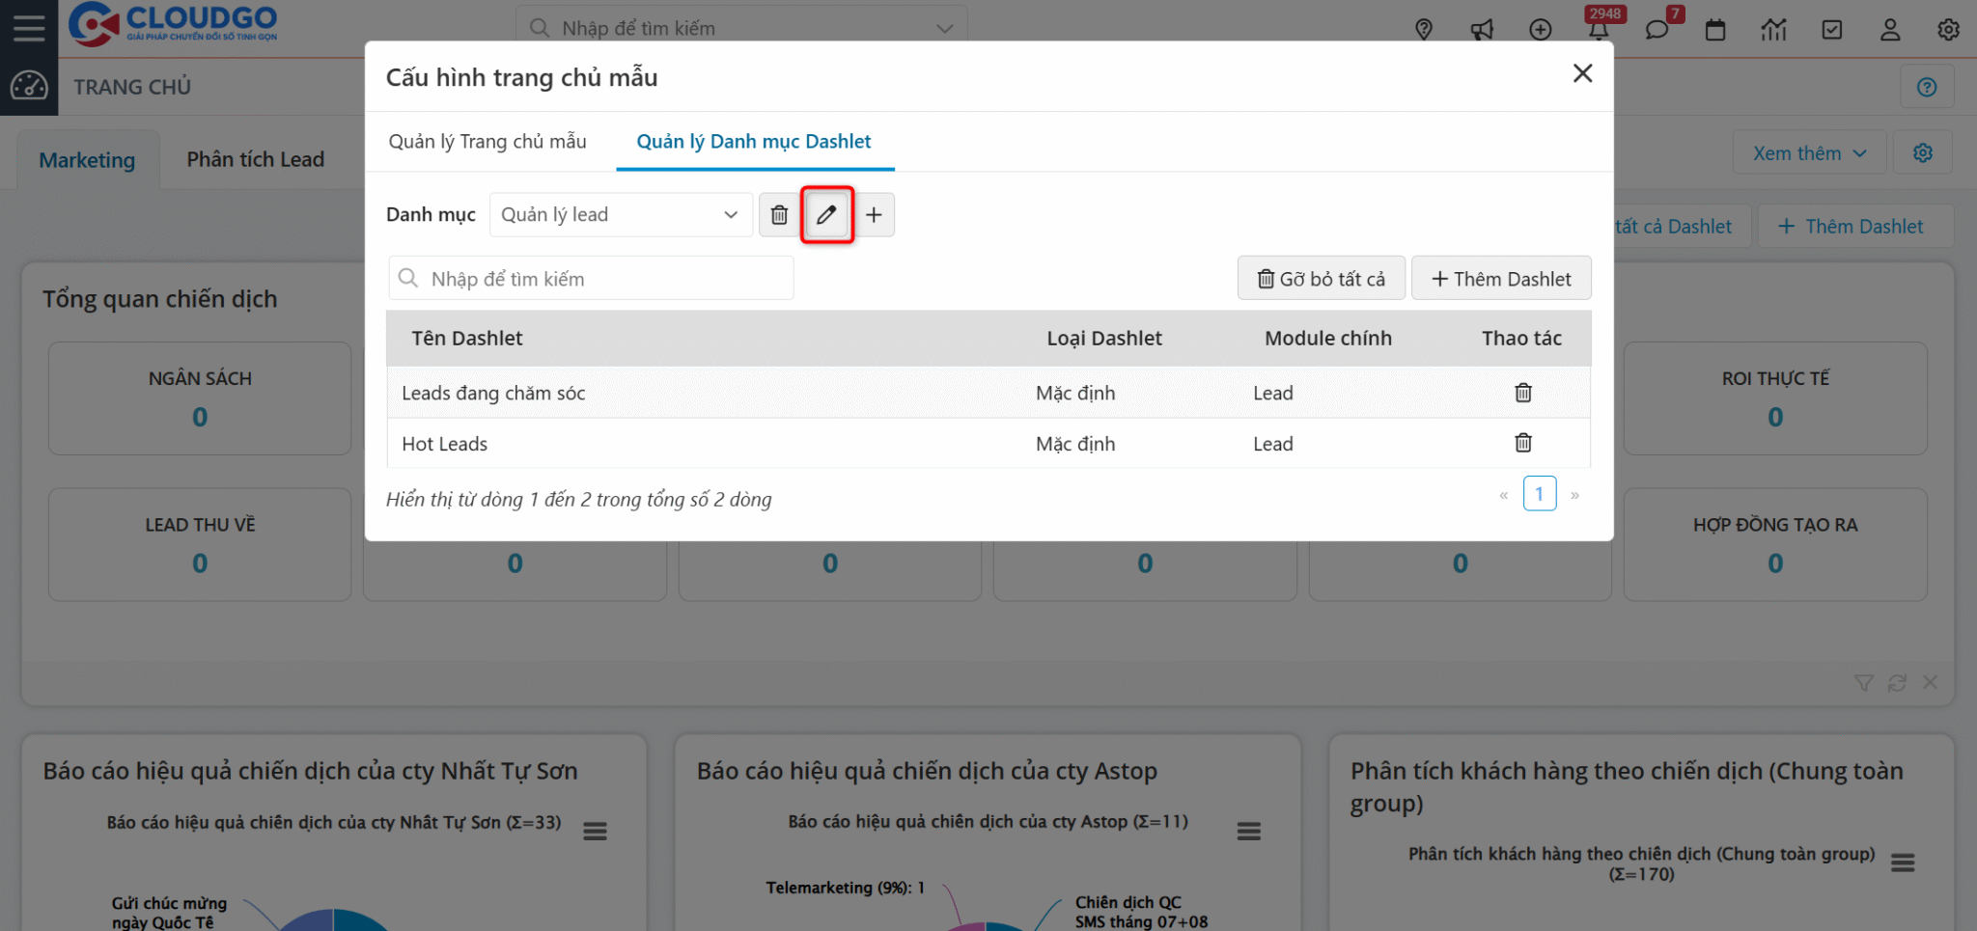Click the dashboard gauge icon
The width and height of the screenshot is (1977, 931).
pyautogui.click(x=29, y=86)
